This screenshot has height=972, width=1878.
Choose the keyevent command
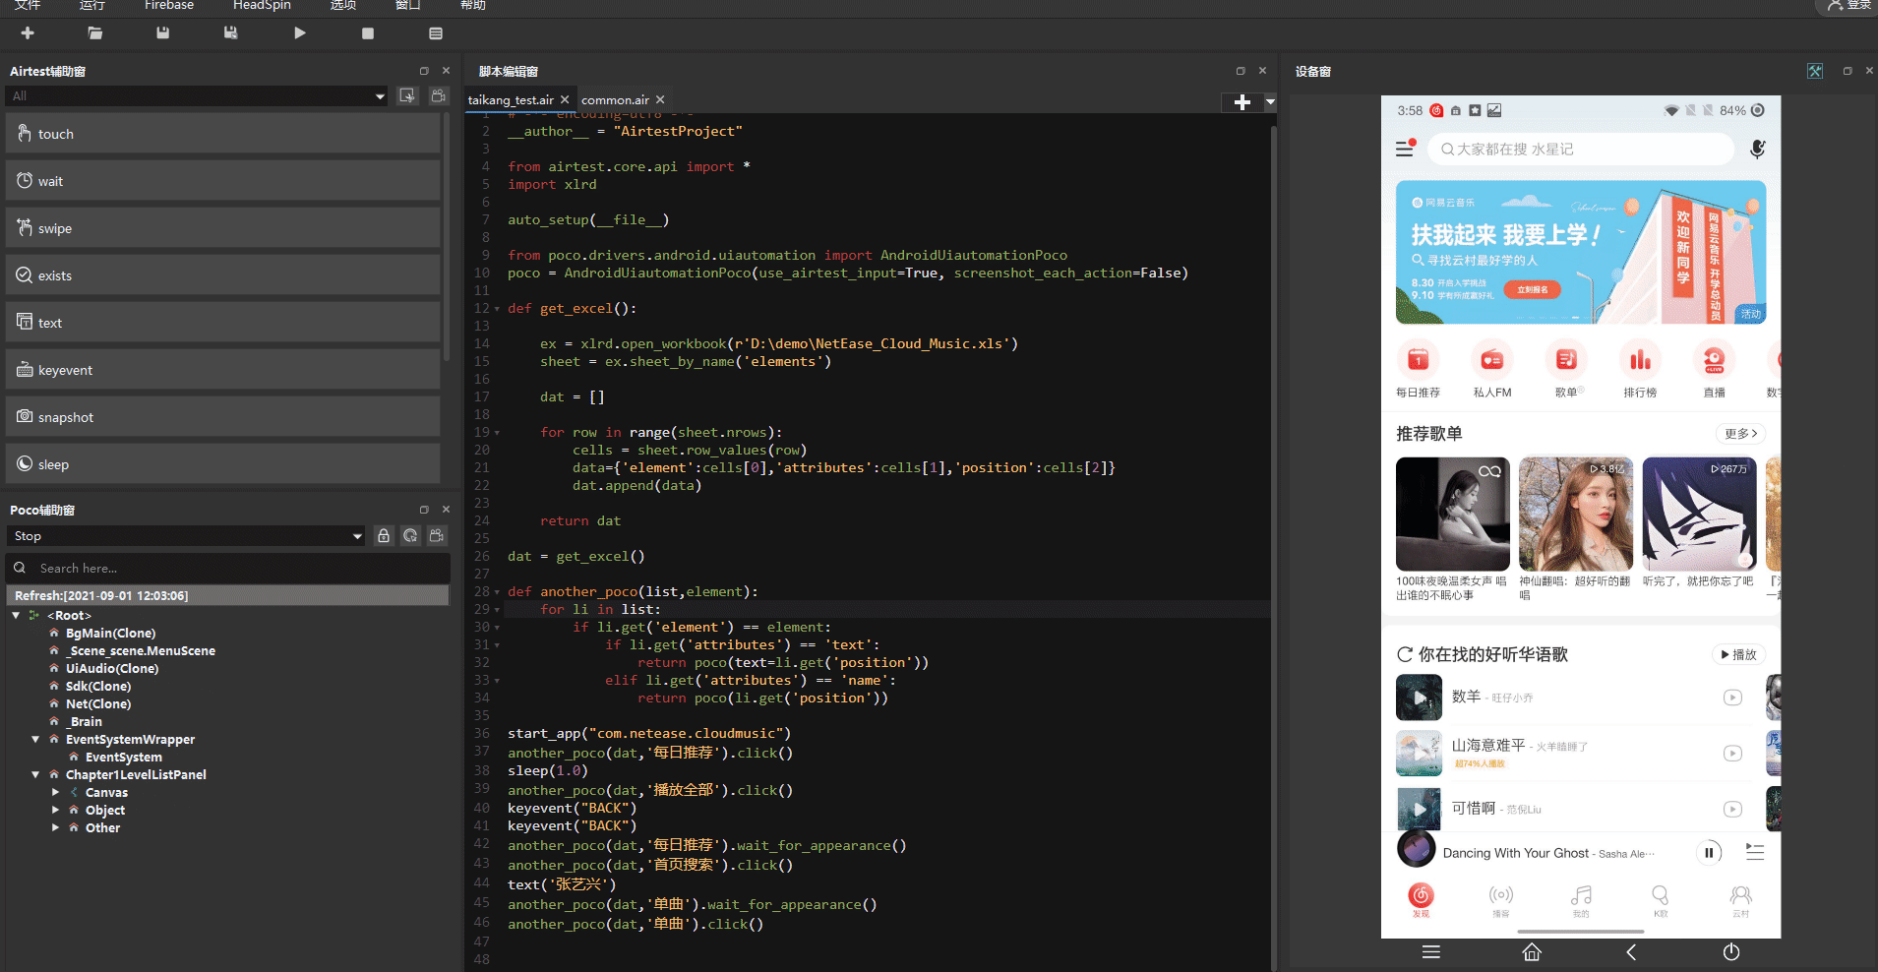(222, 370)
